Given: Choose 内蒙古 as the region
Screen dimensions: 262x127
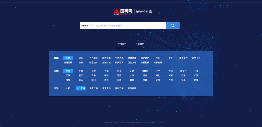Looking at the screenshot, I should 145,71.
